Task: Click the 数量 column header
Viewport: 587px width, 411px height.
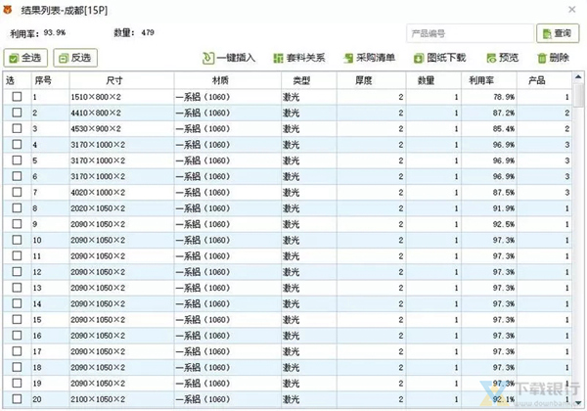Action: (x=433, y=80)
